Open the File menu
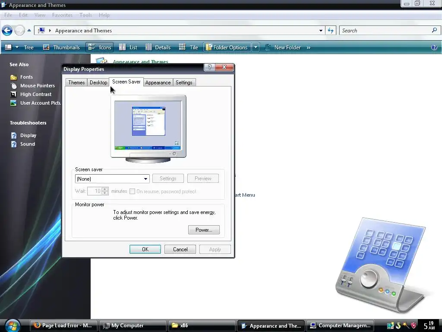Image resolution: width=442 pixels, height=332 pixels. tap(8, 15)
